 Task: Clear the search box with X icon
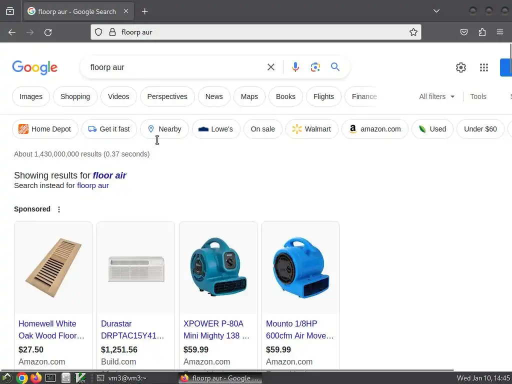pyautogui.click(x=270, y=67)
